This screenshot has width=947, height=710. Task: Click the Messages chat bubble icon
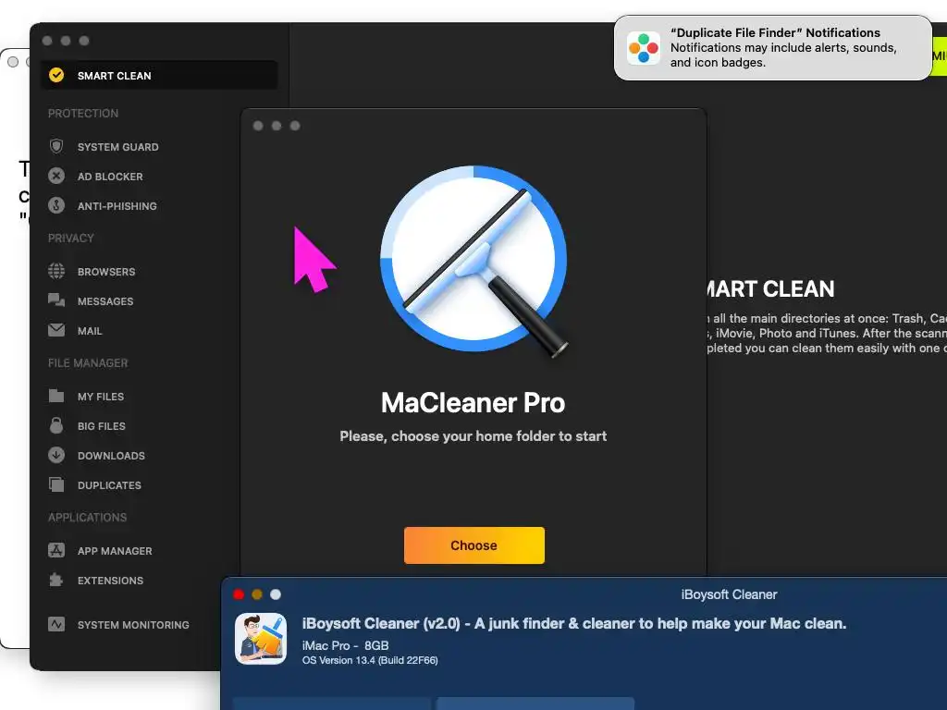pyautogui.click(x=56, y=300)
